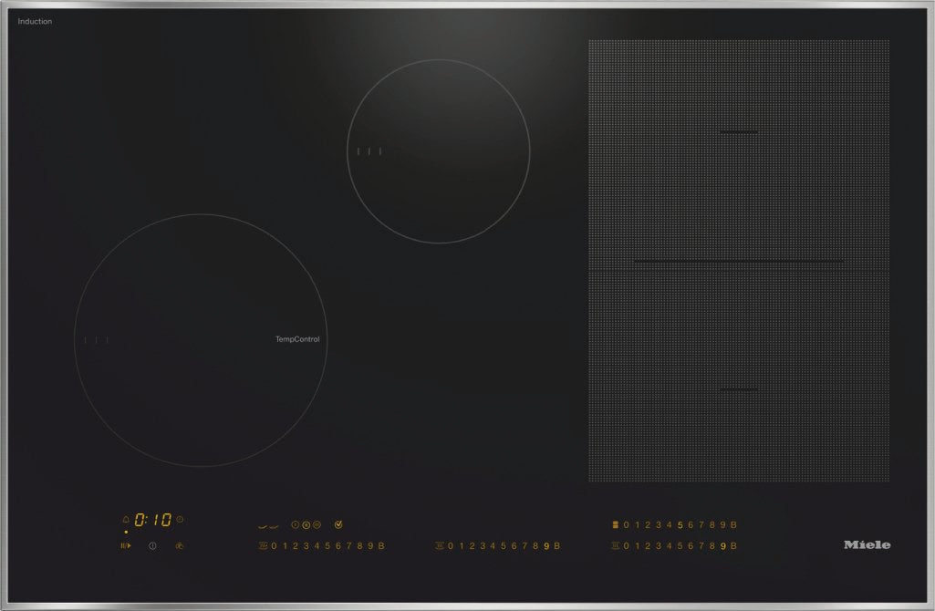This screenshot has height=611, width=935.
Task: Activate the wipe protection icon
Action: [179, 546]
